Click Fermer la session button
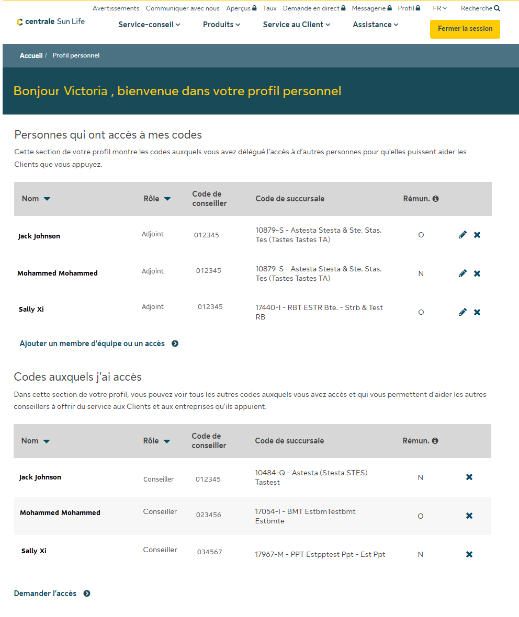This screenshot has height=617, width=519. pyautogui.click(x=465, y=29)
